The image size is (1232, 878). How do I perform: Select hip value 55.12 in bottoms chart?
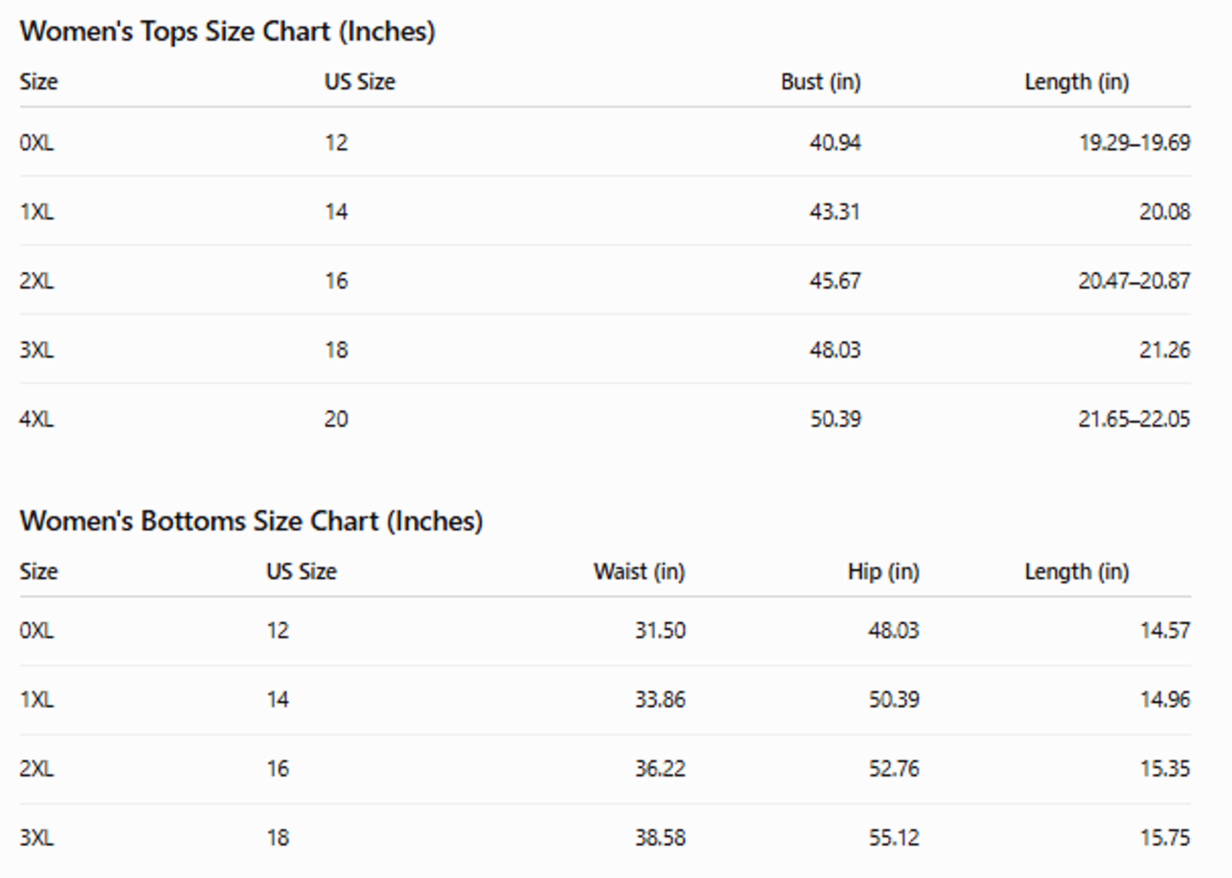(x=894, y=838)
